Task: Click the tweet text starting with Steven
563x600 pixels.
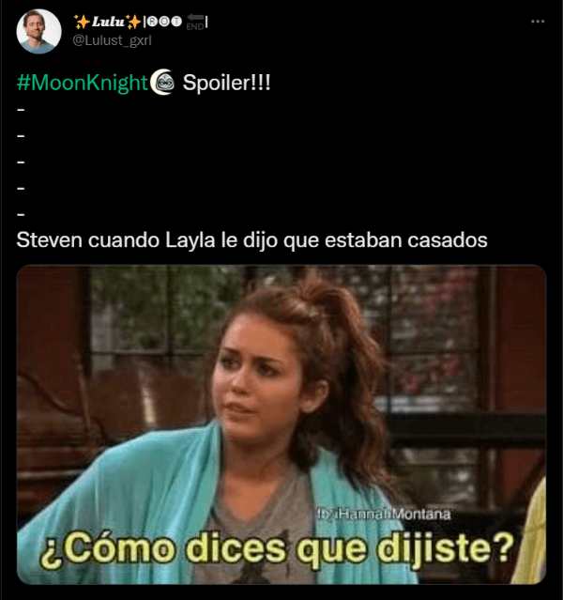Action: [251, 240]
